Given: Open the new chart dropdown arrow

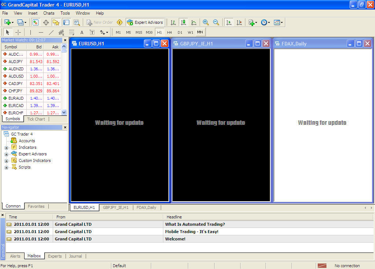Looking at the screenshot, I should click(x=14, y=23).
